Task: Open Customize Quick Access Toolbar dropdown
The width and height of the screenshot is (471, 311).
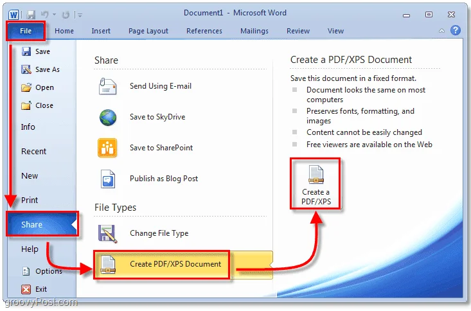Action: [80, 14]
